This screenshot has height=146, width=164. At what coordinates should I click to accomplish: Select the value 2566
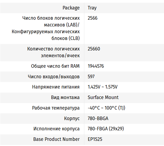93,18
